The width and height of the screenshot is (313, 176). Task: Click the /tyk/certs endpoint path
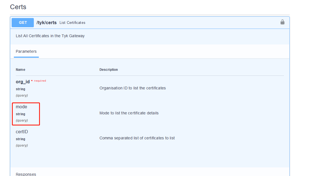click(x=46, y=22)
